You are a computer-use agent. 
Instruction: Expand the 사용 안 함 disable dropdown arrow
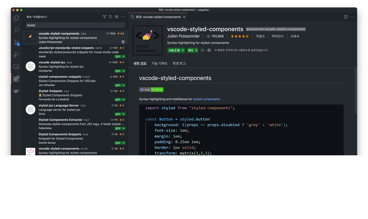click(x=183, y=50)
